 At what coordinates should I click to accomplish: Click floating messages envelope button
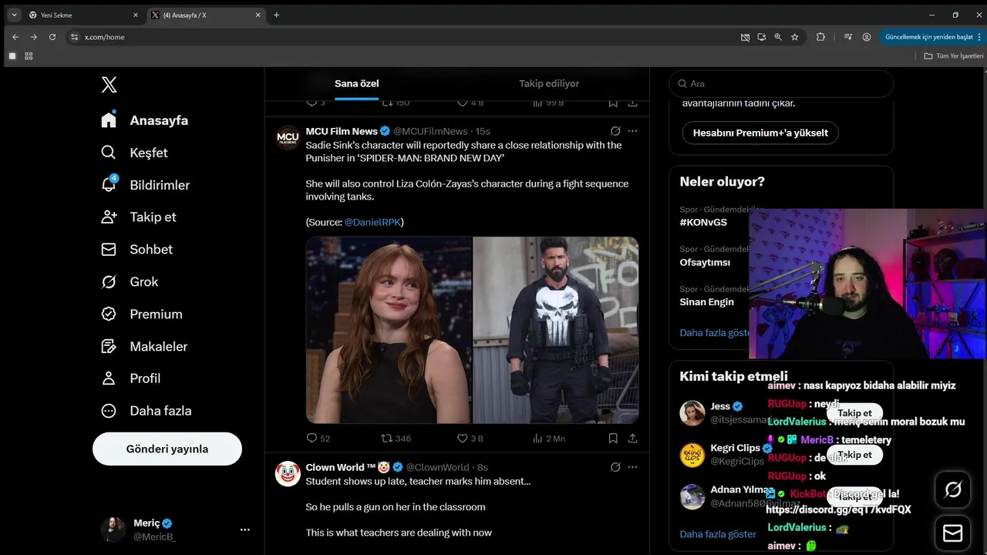(x=953, y=533)
